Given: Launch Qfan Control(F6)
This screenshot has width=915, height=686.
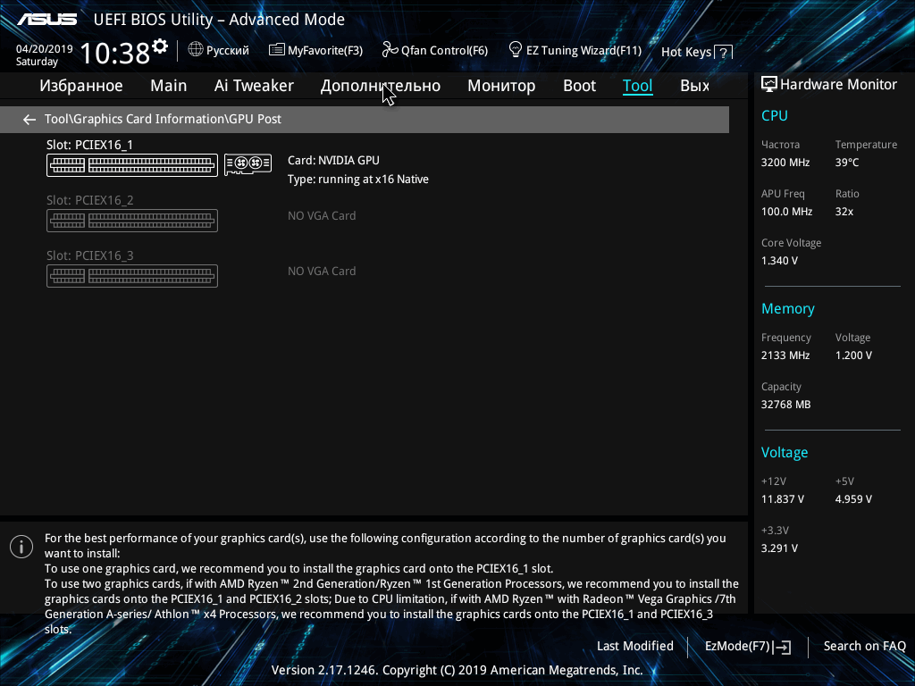Looking at the screenshot, I should 435,50.
